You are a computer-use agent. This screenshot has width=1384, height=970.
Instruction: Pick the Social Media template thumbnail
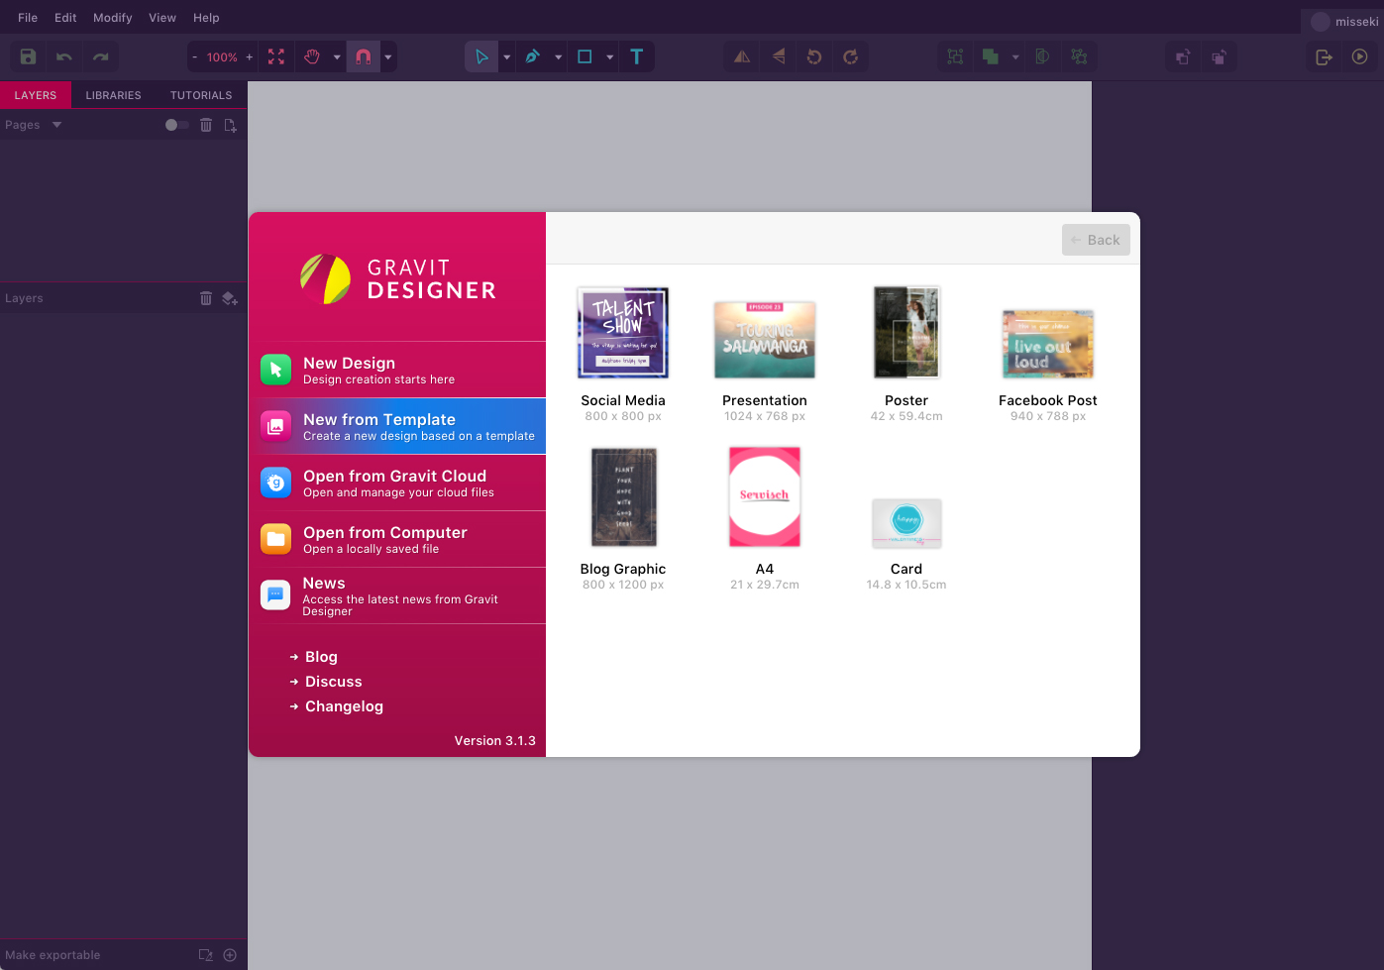[623, 333]
